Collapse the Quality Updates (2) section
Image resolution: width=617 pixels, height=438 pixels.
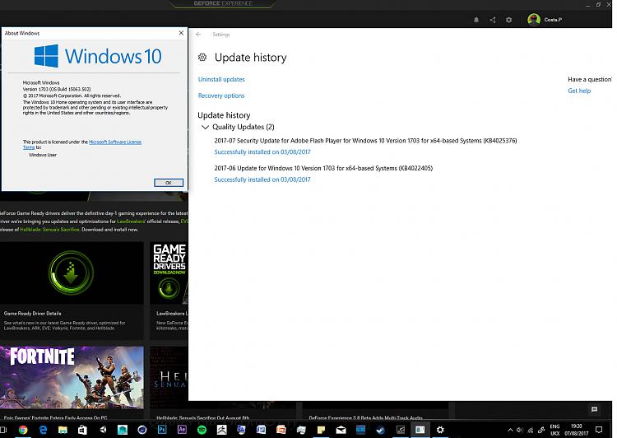coord(205,127)
